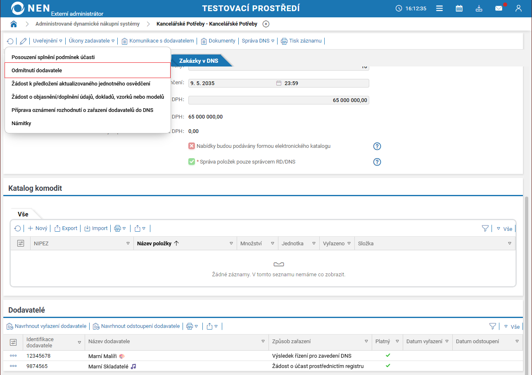Refresh the record using the top toolbar icon
This screenshot has width=532, height=375.
[x=10, y=41]
